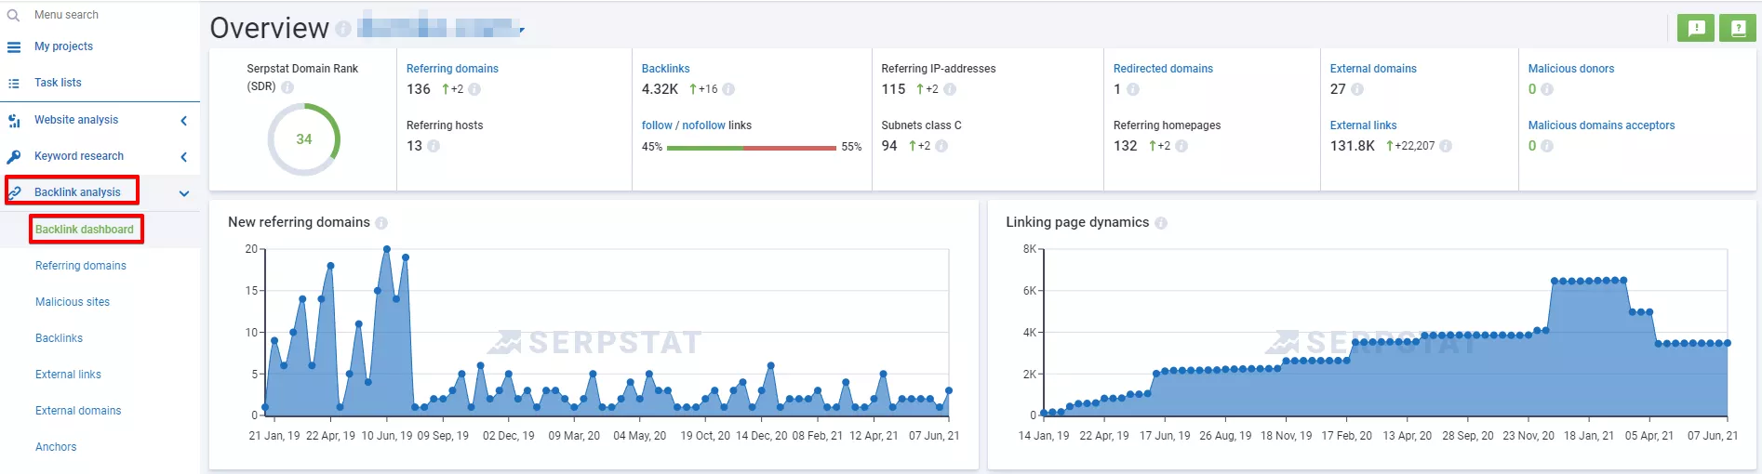
Task: Show info icon next to Referring homepages 132
Action: click(x=1181, y=146)
